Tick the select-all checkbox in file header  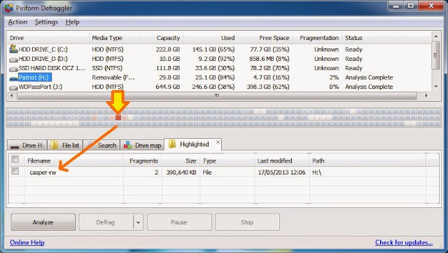click(15, 159)
